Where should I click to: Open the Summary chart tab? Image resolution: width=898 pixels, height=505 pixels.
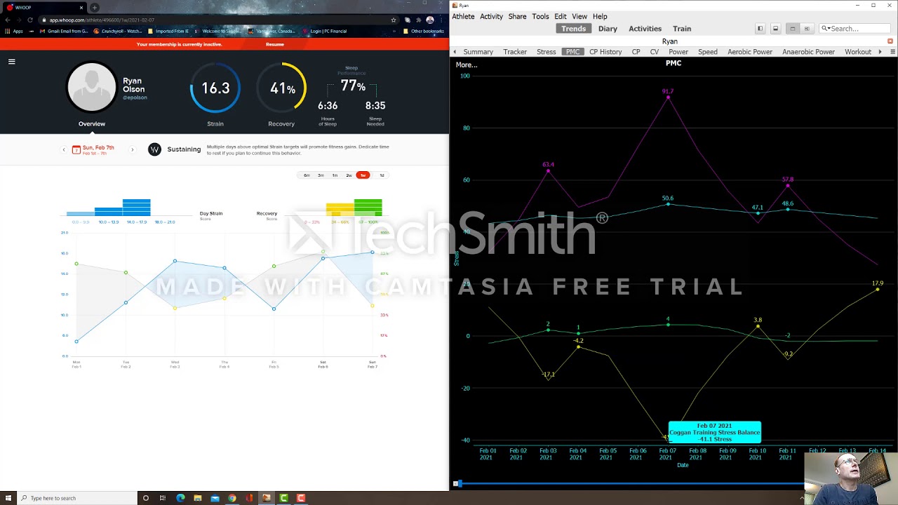(478, 52)
